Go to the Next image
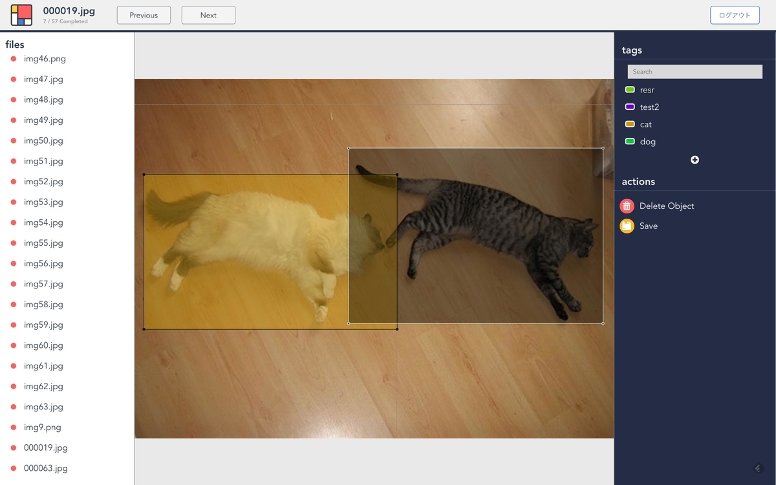This screenshot has width=776, height=485. pos(208,15)
